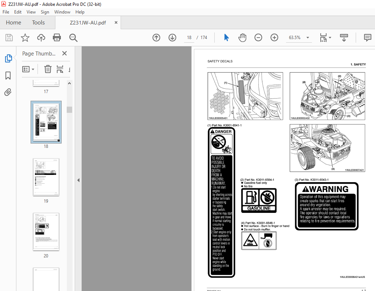Open the Attachments paperclip icon
This screenshot has width=375, height=291.
point(8,92)
